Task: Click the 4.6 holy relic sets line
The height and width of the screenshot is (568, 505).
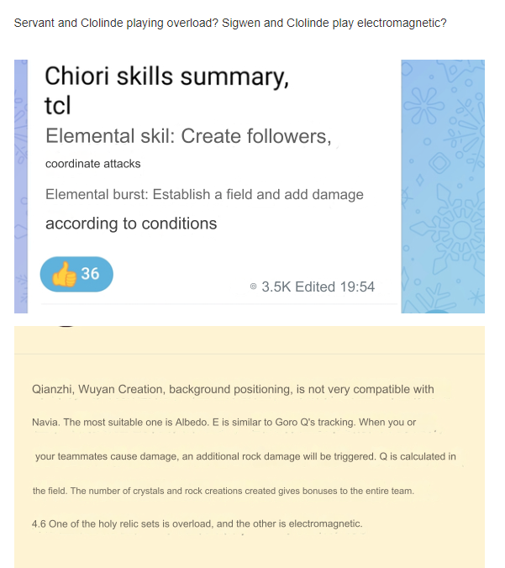Action: 197,523
